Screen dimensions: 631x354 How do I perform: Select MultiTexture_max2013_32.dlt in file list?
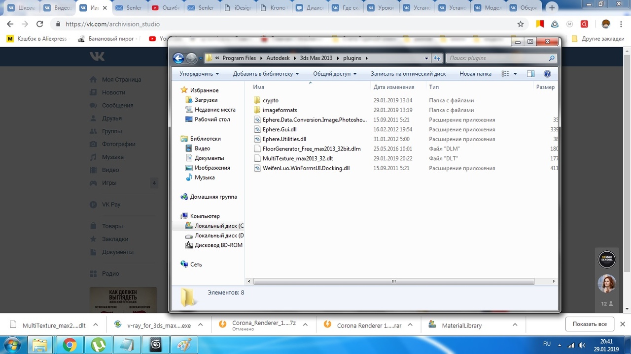[298, 158]
